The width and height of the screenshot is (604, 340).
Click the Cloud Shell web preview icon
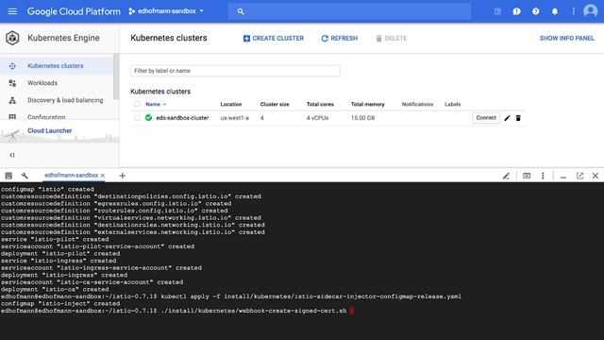pos(527,176)
